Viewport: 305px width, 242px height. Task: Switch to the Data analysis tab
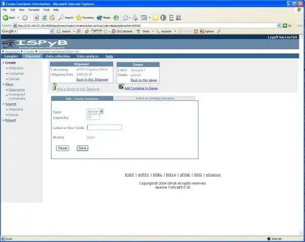pyautogui.click(x=88, y=56)
